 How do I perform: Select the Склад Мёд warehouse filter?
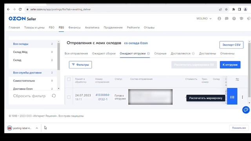click(33, 52)
